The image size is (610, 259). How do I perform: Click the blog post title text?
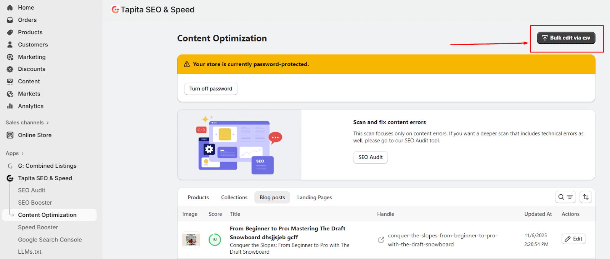click(x=287, y=233)
